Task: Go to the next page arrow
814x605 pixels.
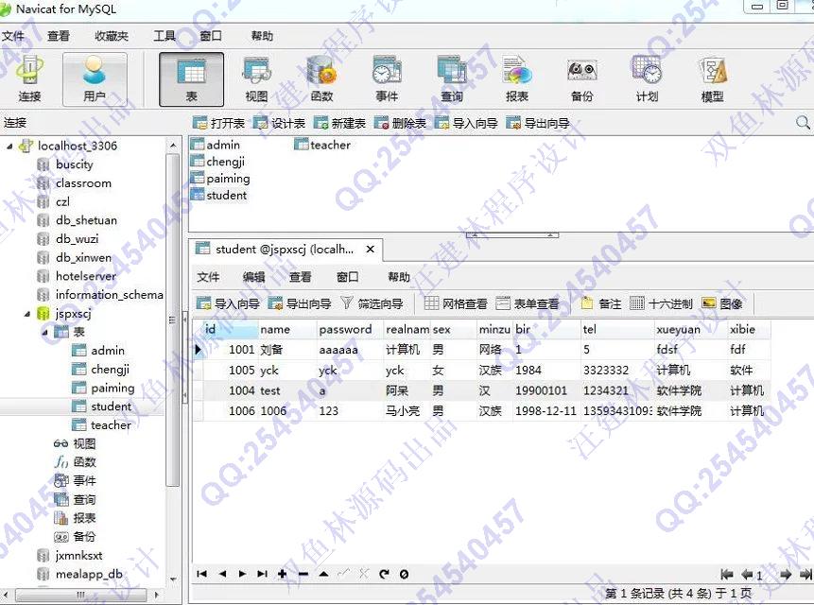Action: (x=786, y=575)
